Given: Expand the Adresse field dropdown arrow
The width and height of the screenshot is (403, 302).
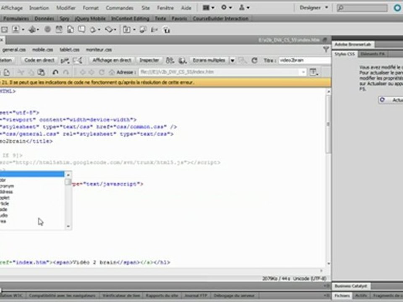Looking at the screenshot, I should pos(303,72).
